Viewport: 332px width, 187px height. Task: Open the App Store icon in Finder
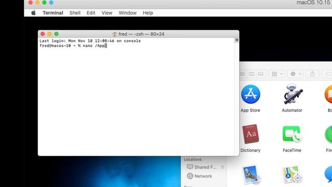(x=251, y=94)
